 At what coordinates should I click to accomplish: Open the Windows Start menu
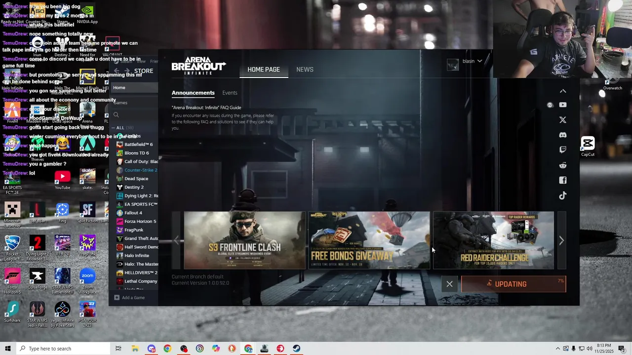(7, 349)
